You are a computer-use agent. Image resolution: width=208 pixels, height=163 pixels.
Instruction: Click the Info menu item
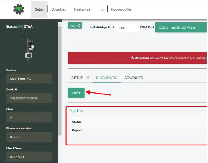(100, 9)
